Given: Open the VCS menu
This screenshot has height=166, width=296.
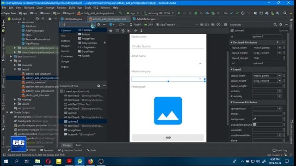Looking at the screenshot, I should pyautogui.click(x=96, y=8).
